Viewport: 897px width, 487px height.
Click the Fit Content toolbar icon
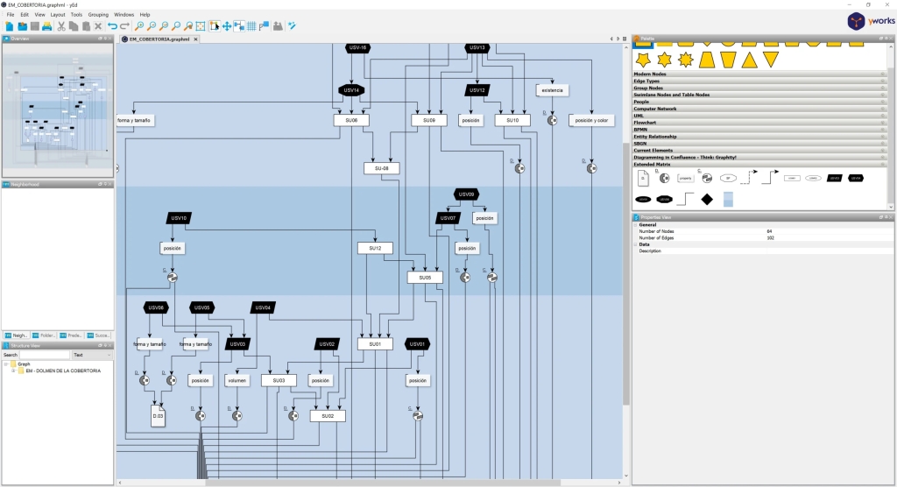[201, 26]
